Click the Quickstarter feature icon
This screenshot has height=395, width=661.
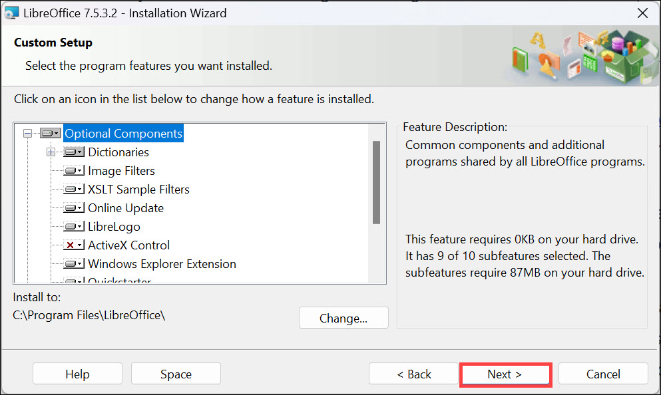73,280
